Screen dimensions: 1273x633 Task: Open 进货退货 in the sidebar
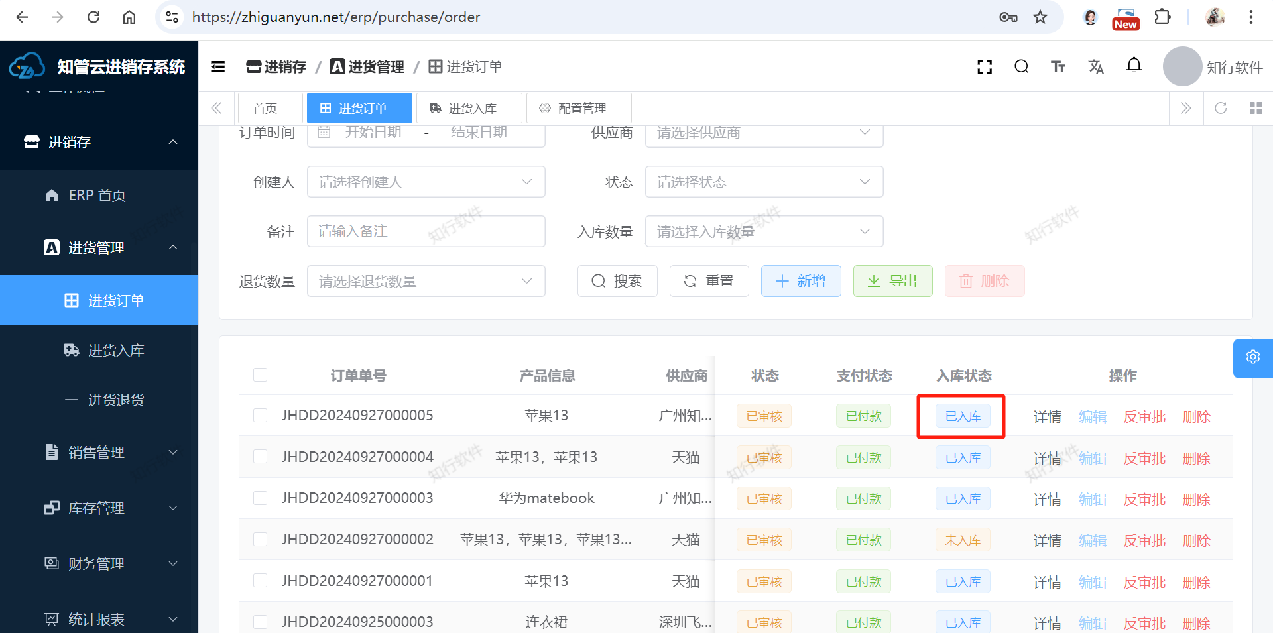pos(116,400)
